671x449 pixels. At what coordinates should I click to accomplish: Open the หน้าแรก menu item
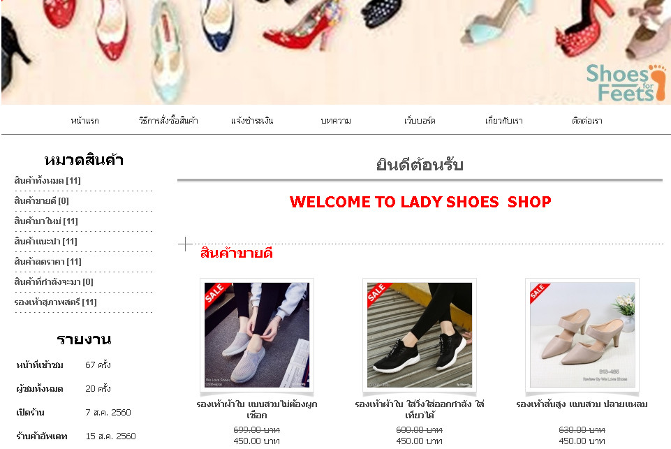pos(84,121)
